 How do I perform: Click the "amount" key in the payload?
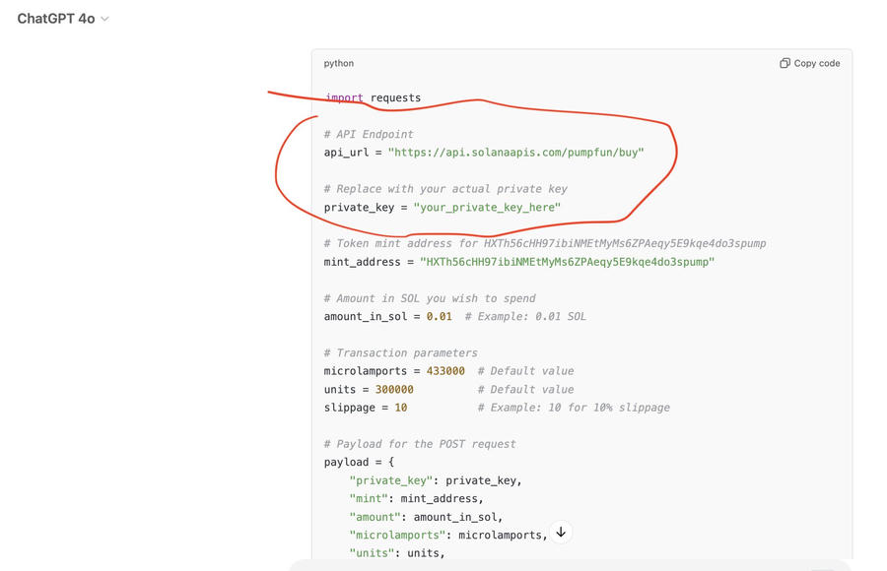[375, 517]
